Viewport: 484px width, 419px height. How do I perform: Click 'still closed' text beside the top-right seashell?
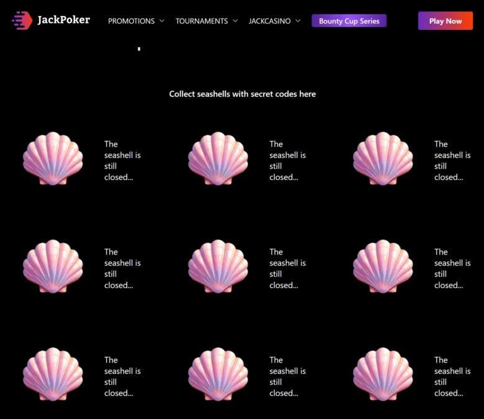(449, 172)
